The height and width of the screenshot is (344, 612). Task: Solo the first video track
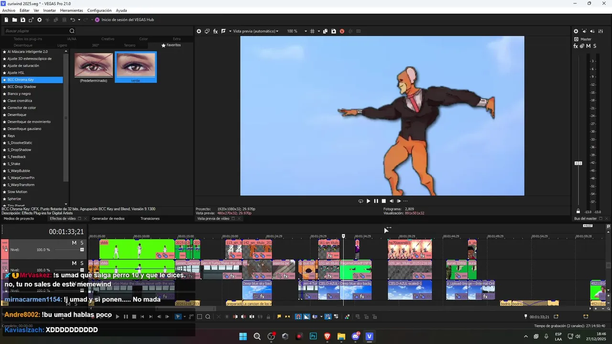[x=82, y=243]
